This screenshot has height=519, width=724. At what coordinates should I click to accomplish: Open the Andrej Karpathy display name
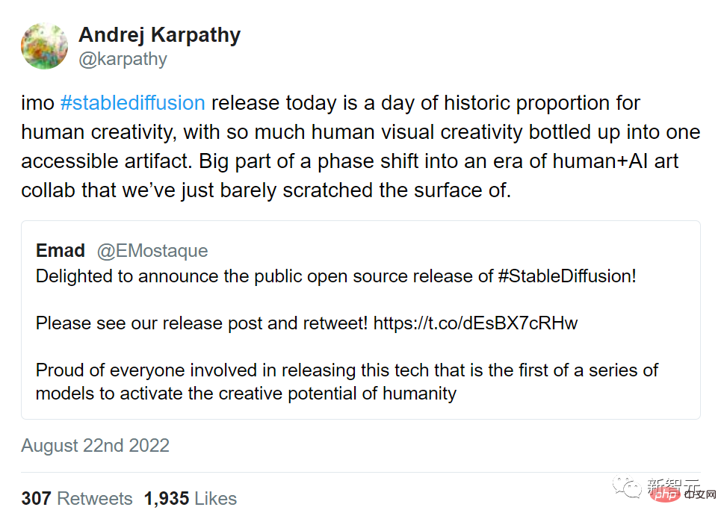(x=159, y=34)
